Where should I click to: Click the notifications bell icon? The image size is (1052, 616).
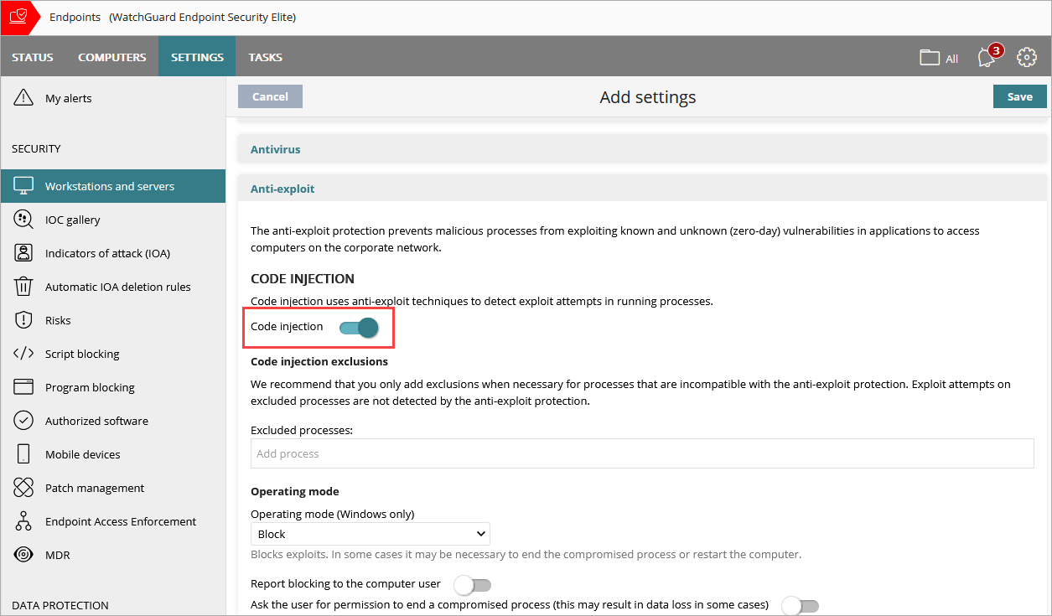(x=986, y=57)
